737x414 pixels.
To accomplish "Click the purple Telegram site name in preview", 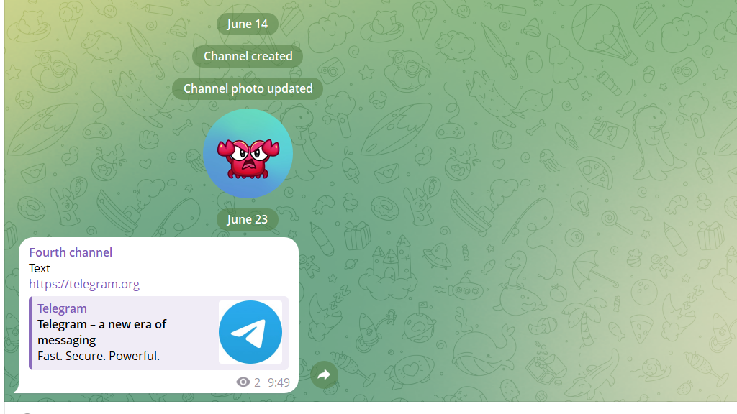I will pos(62,308).
